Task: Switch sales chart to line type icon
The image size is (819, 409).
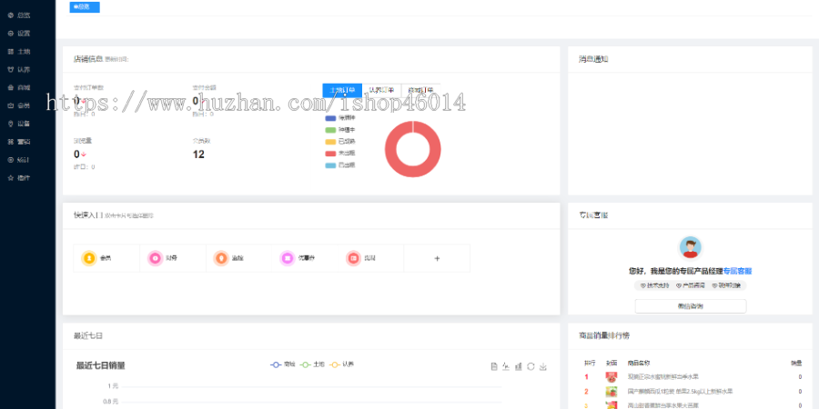Action: point(506,367)
